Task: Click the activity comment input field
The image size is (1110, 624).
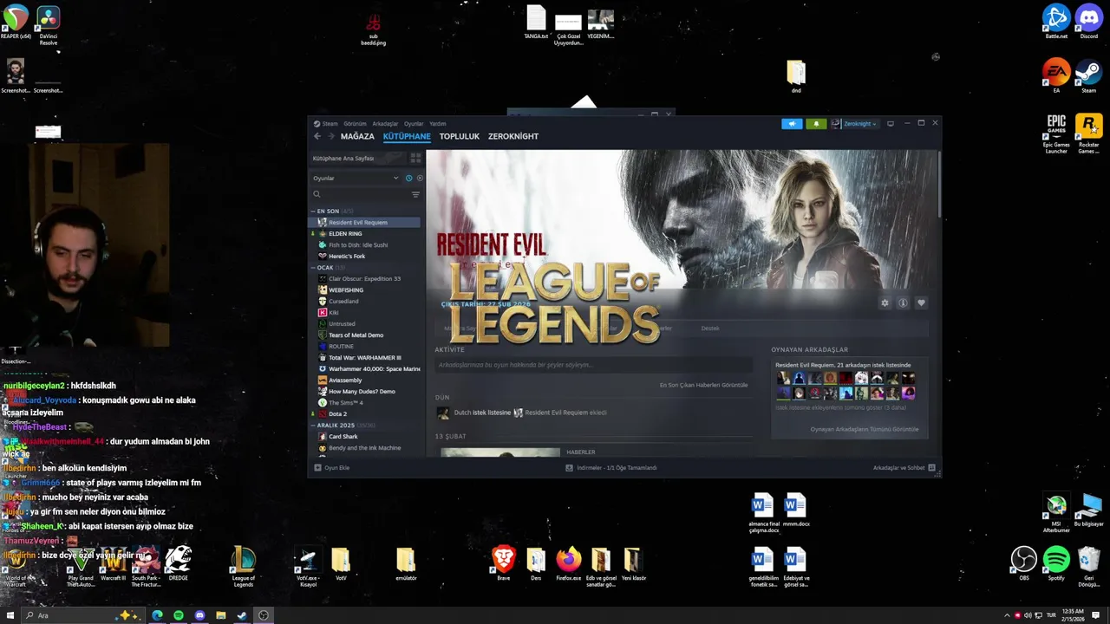Action: [x=594, y=365]
